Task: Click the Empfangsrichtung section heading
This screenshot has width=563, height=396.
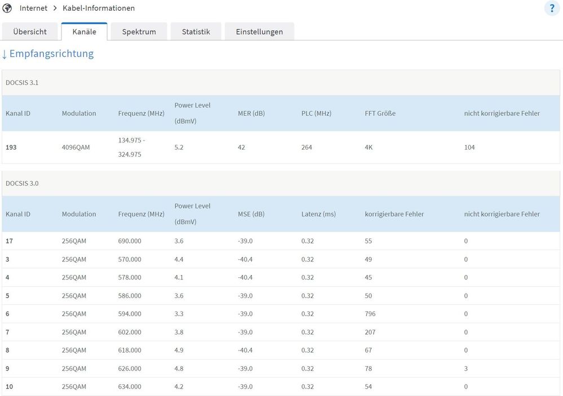Action: click(51, 54)
